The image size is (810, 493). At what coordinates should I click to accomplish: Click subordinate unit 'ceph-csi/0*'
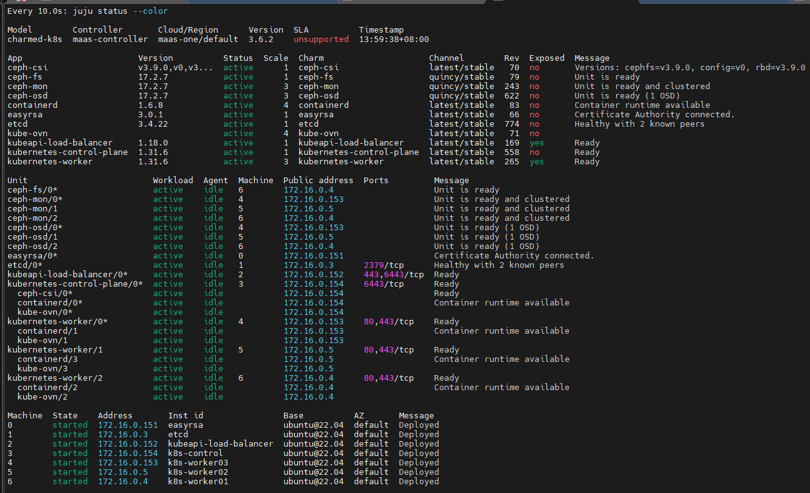point(45,294)
